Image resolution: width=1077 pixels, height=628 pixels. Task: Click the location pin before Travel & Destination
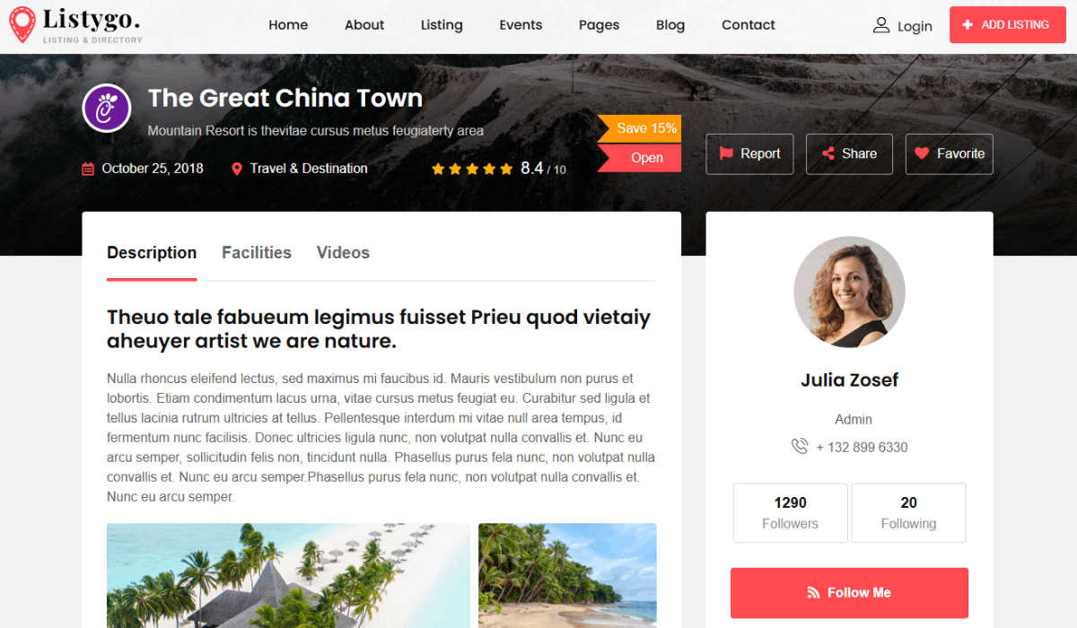pyautogui.click(x=237, y=169)
